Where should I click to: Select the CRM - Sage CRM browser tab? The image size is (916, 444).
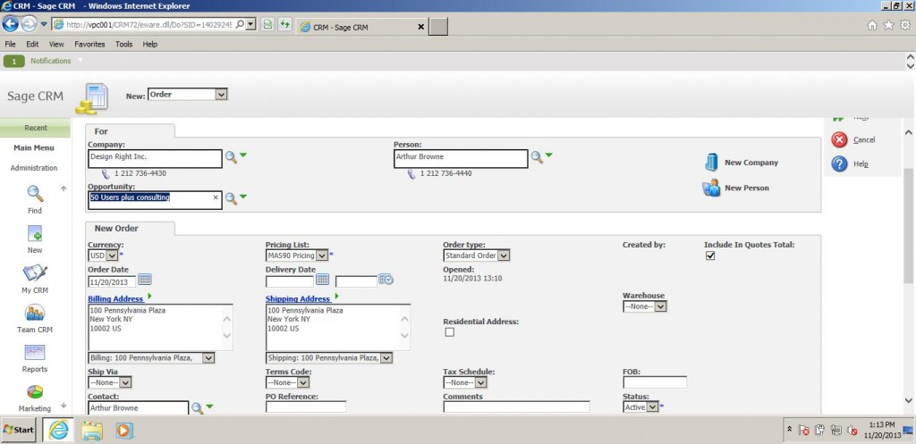(361, 27)
